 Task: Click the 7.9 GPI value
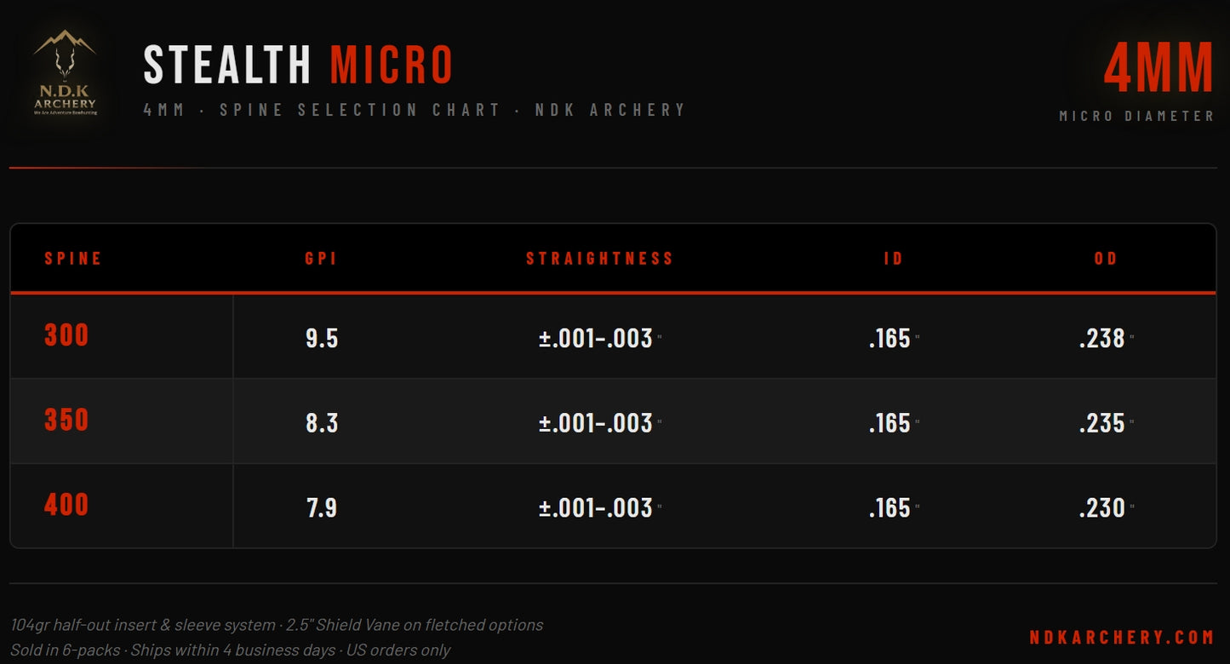click(322, 508)
